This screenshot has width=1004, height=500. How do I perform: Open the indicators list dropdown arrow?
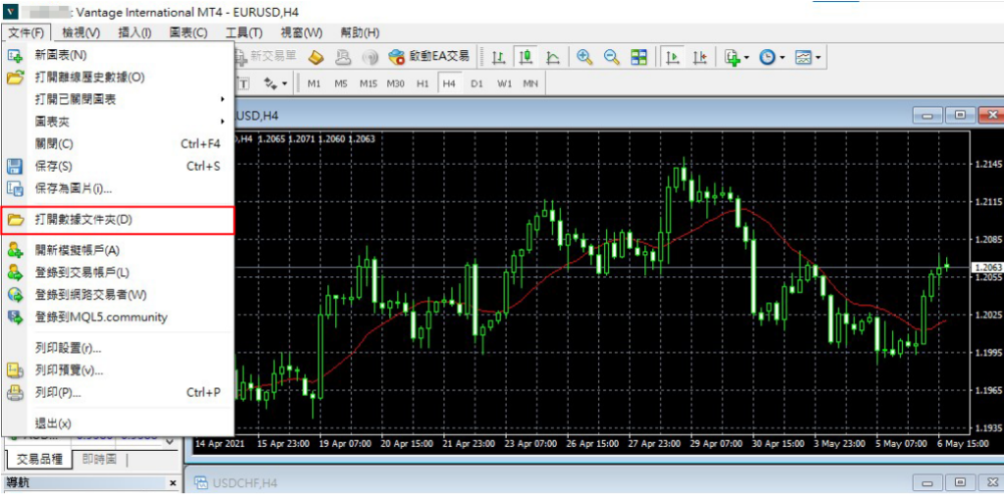(746, 58)
